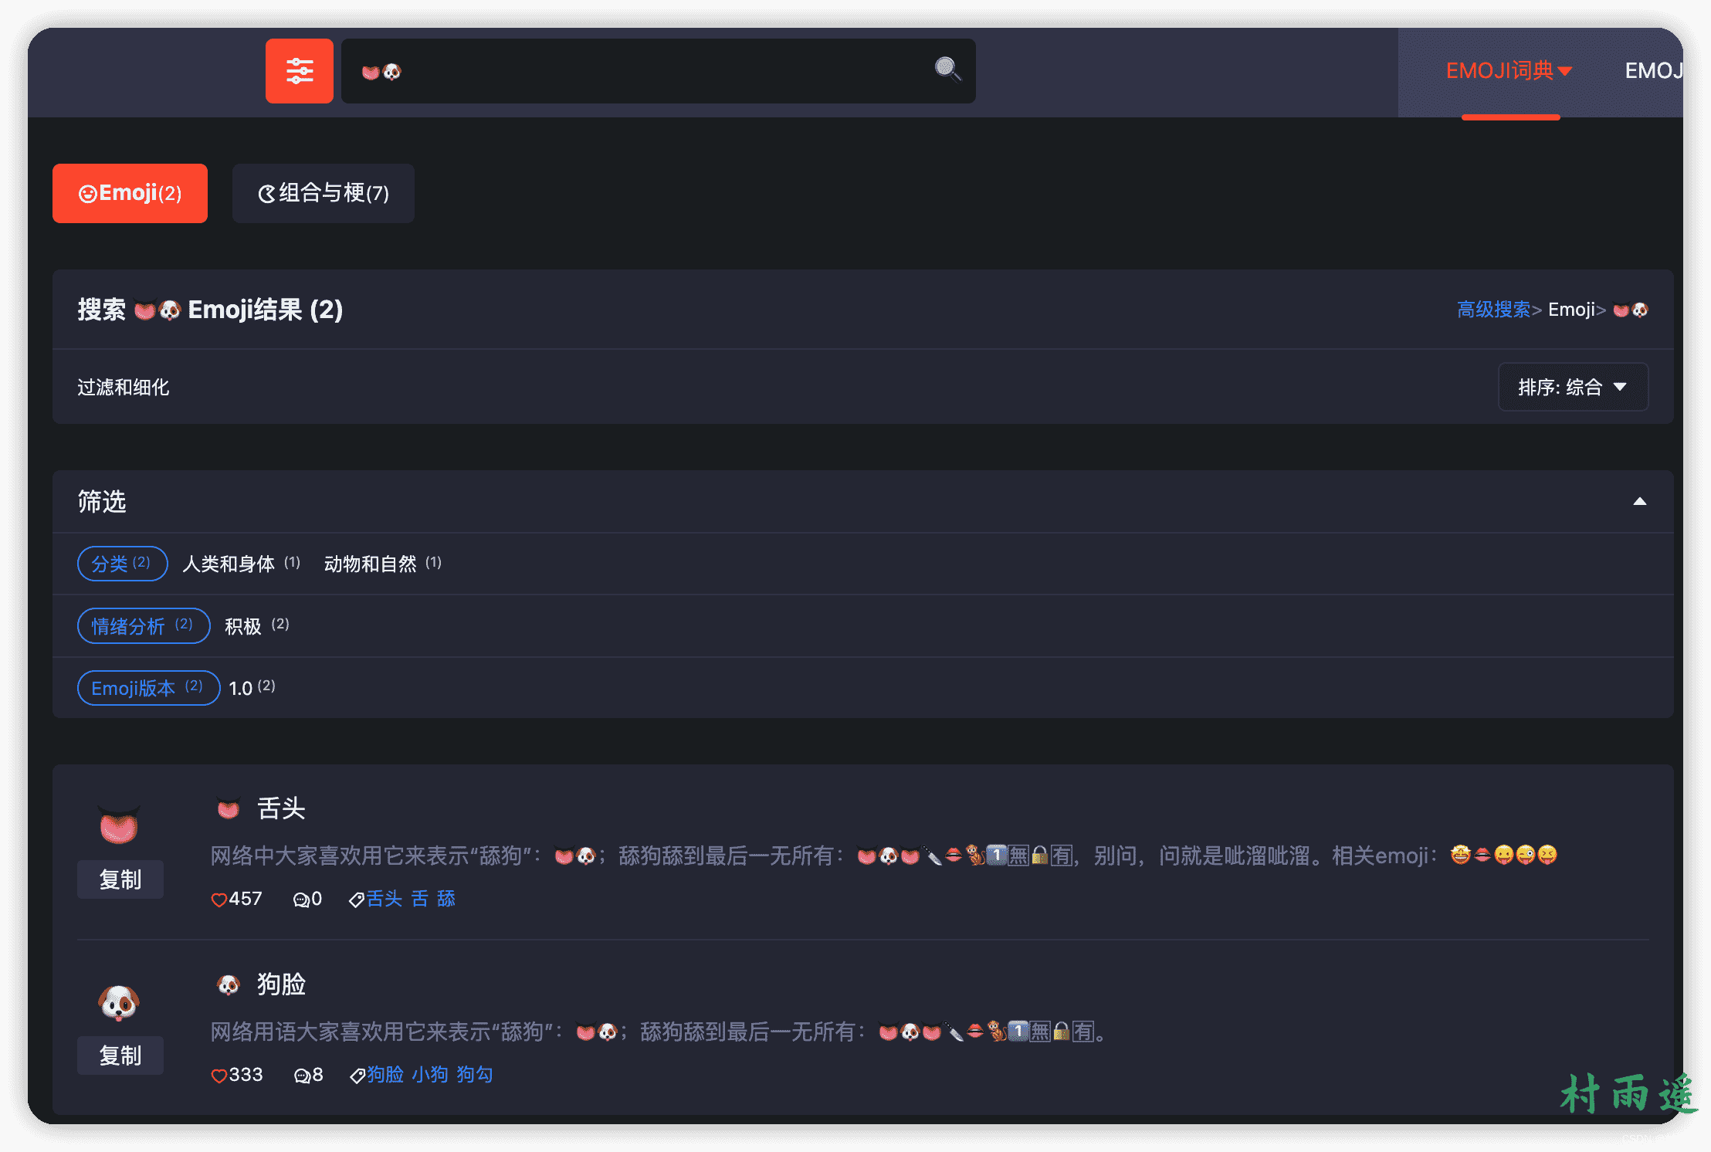This screenshot has width=1711, height=1152.
Task: Open the EMOJI词典 dropdown menu
Action: point(1509,71)
